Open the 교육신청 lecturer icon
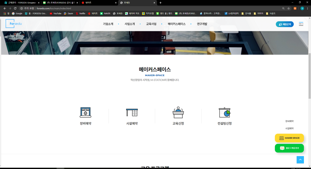Screen dimensions: 311x169 coord(178,112)
